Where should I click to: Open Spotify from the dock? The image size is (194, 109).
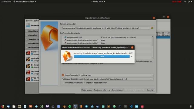click(70, 106)
